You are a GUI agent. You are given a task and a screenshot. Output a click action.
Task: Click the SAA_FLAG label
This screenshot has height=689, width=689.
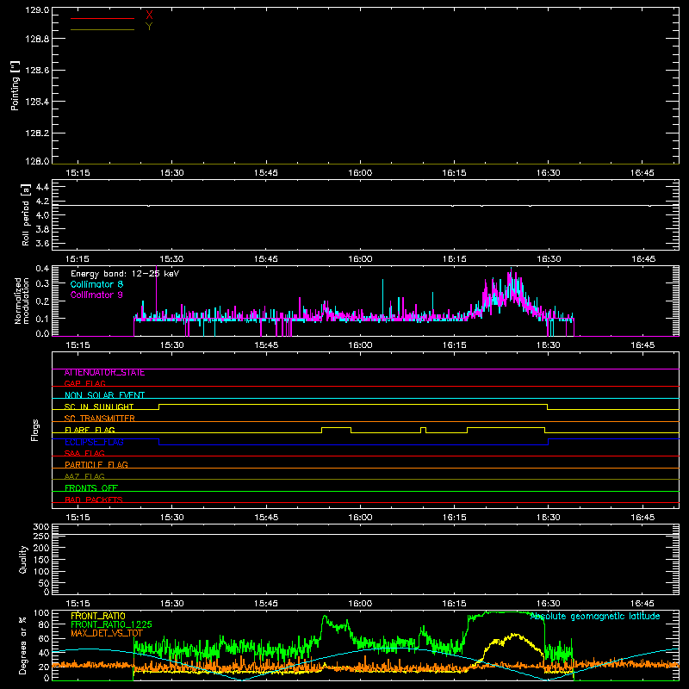pyautogui.click(x=84, y=453)
